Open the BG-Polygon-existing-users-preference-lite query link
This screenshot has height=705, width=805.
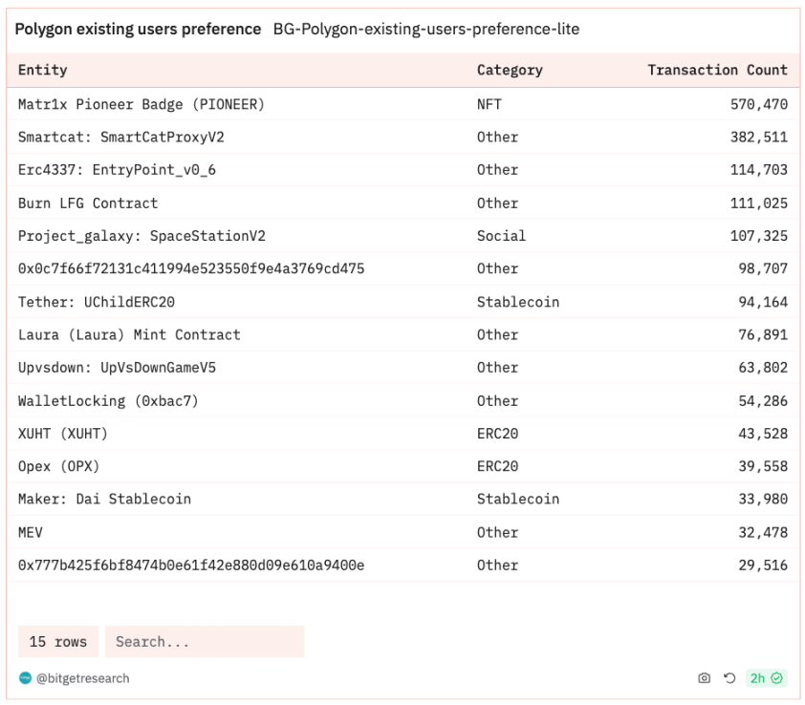(x=426, y=30)
